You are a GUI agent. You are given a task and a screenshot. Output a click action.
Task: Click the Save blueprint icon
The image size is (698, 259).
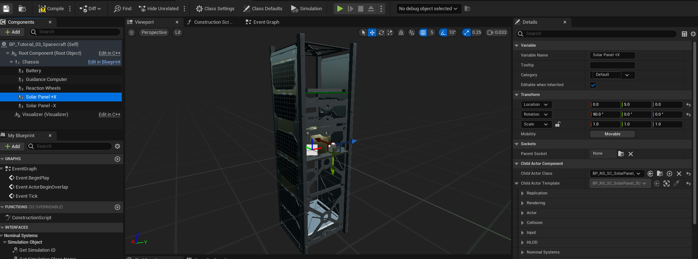(6, 8)
